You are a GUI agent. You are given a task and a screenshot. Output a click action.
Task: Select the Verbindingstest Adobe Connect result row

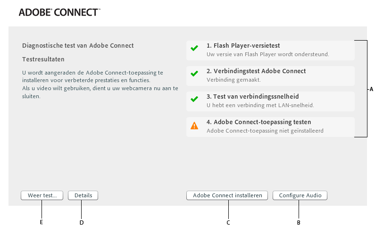click(270, 76)
